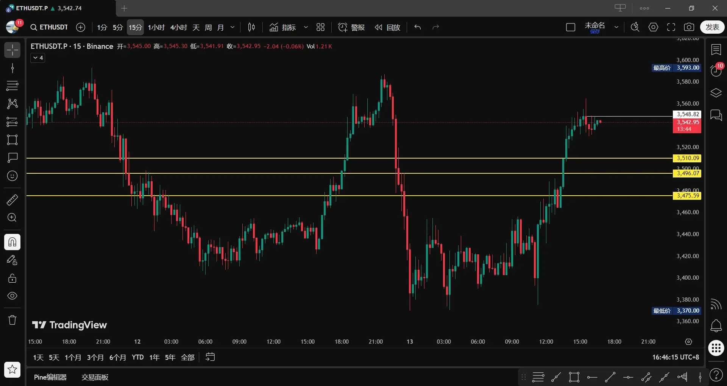Undo the last chart action
727x386 pixels.
(x=418, y=27)
